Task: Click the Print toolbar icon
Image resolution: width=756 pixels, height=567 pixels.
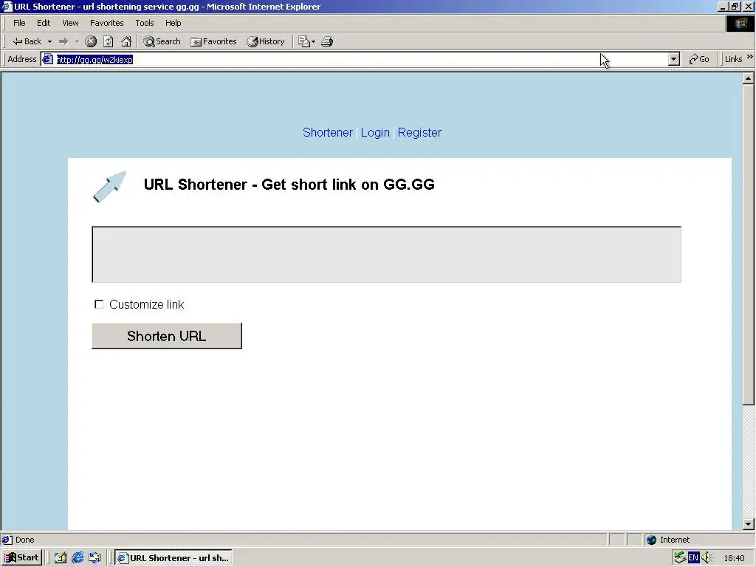Action: point(327,41)
